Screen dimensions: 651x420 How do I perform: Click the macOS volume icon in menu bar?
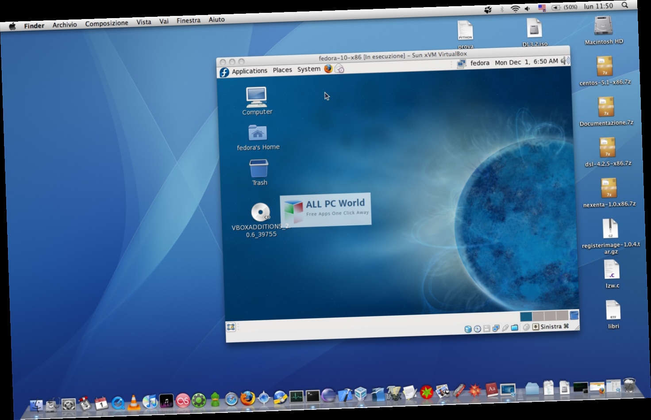pos(527,8)
